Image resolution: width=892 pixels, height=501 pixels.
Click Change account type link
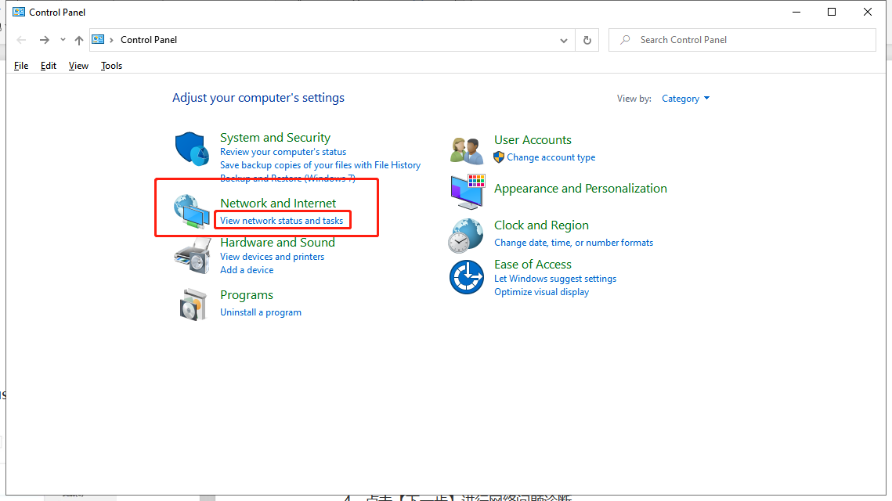pyautogui.click(x=551, y=157)
